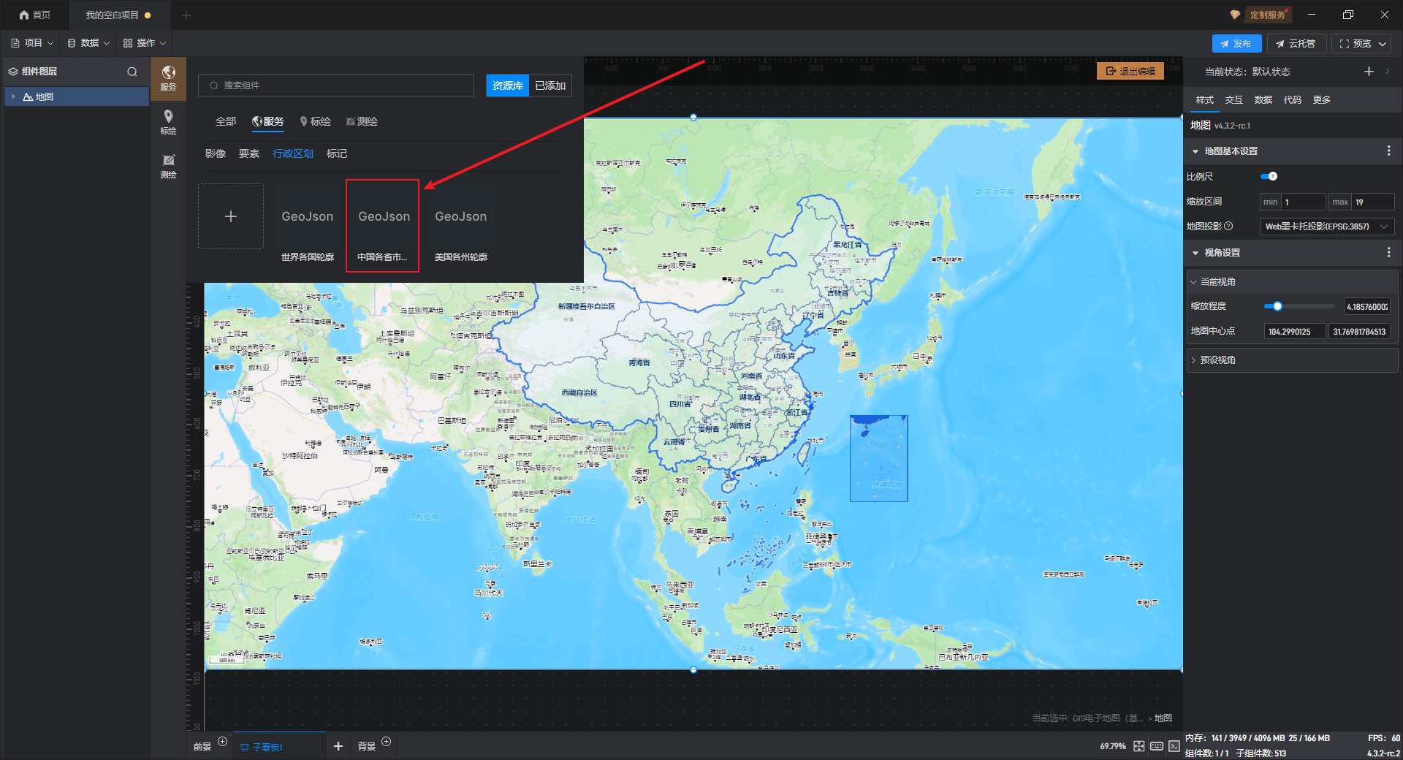The image size is (1403, 760).
Task: Click the fit-to-screen icon in status bar
Action: (x=1139, y=746)
